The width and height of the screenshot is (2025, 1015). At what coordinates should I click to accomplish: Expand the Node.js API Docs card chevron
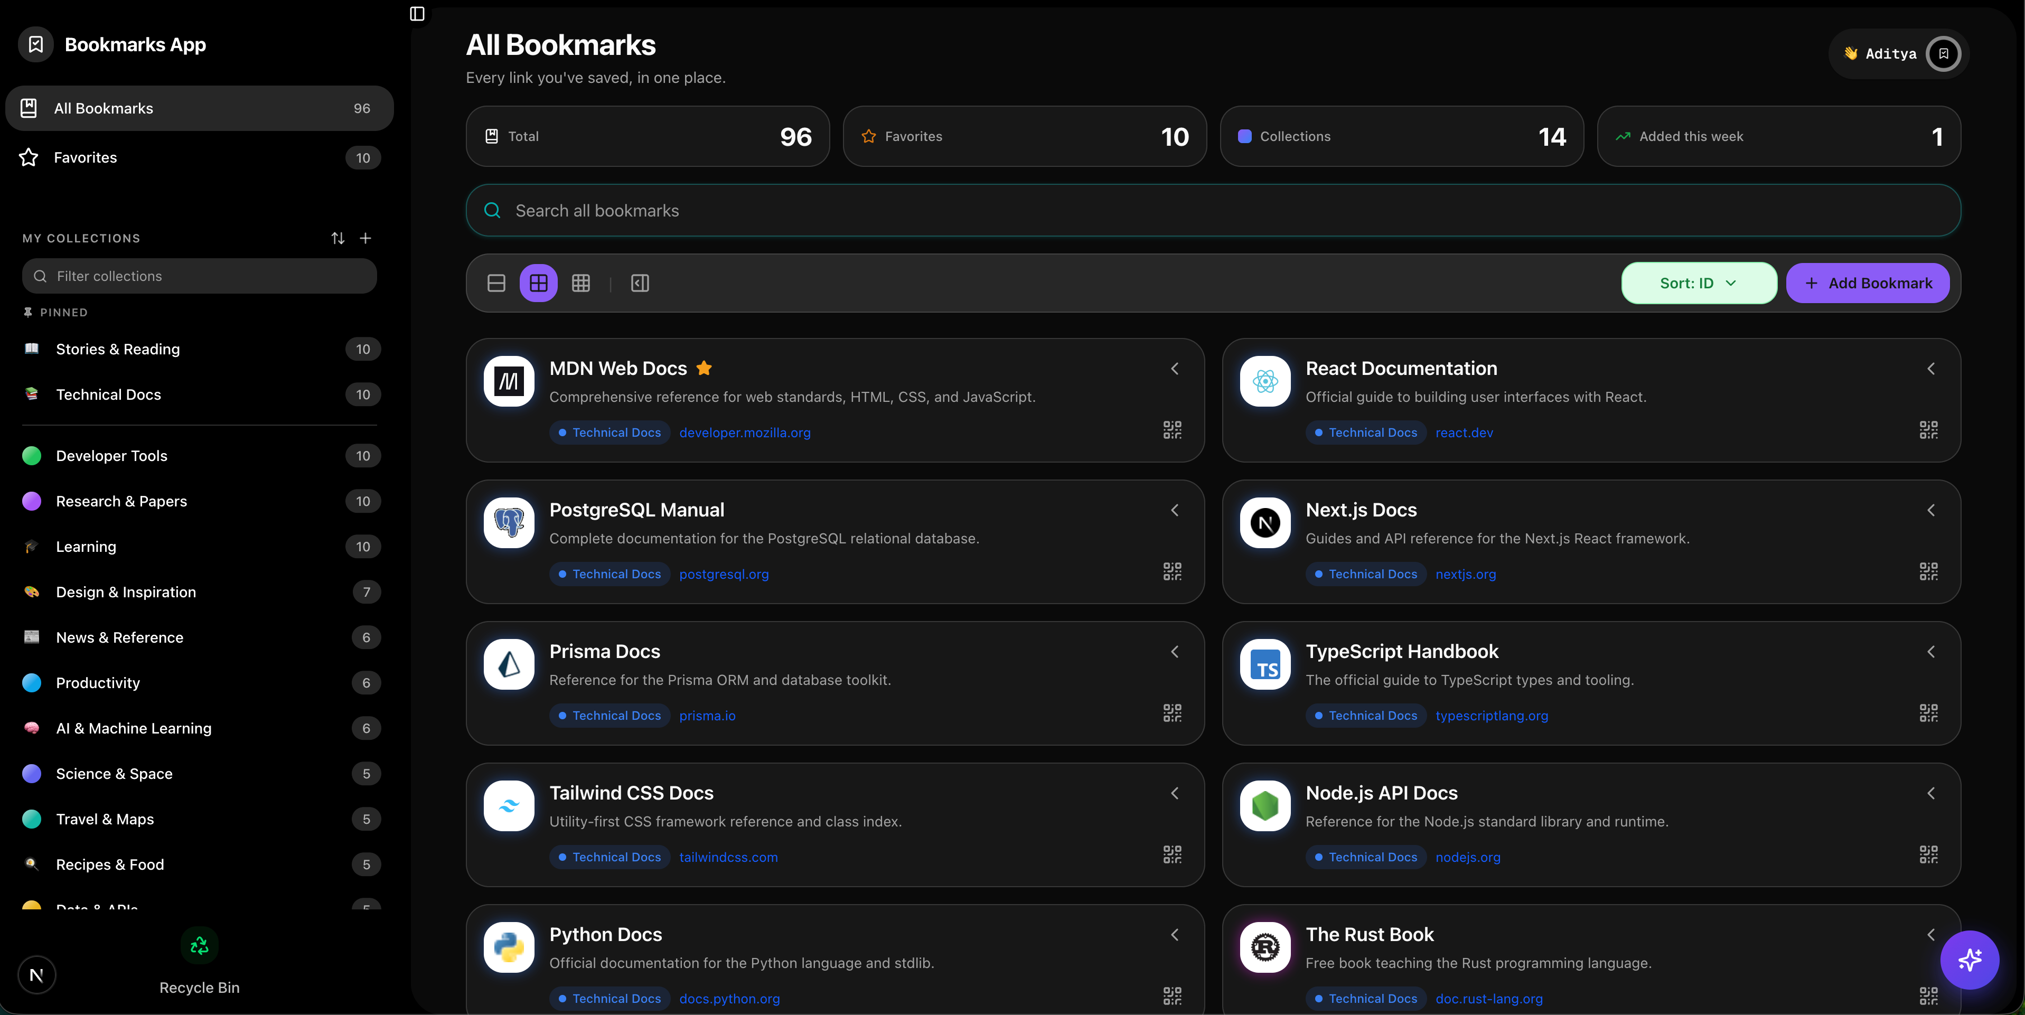[1930, 793]
